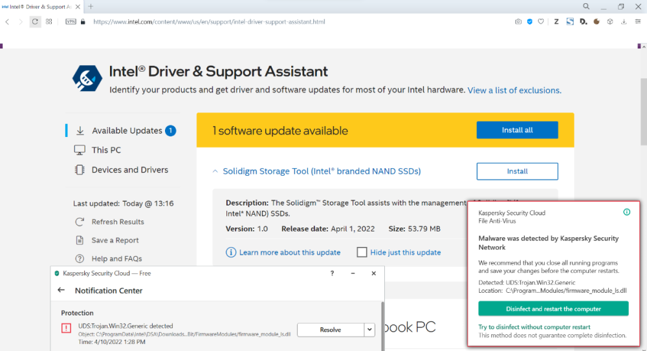647x351 pixels.
Task: Close the Intel Driver & Support tab
Action: [78, 6]
